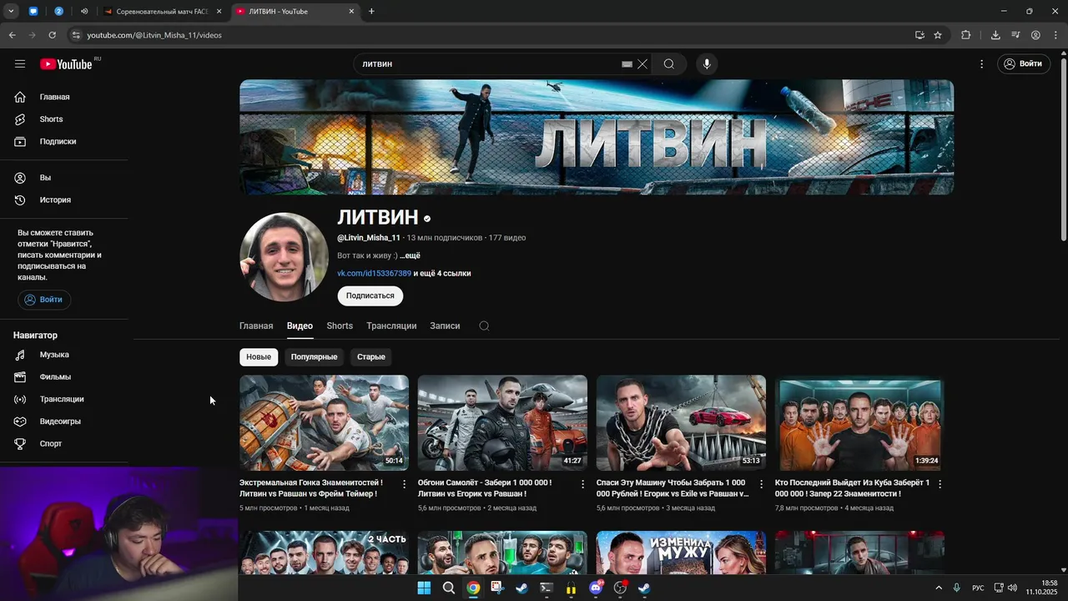Click the YouTube logo
The height and width of the screenshot is (601, 1068).
pyautogui.click(x=67, y=64)
